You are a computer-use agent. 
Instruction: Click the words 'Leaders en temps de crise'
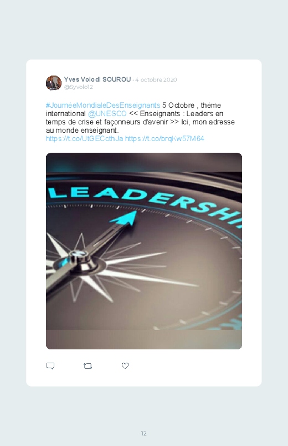135,118
